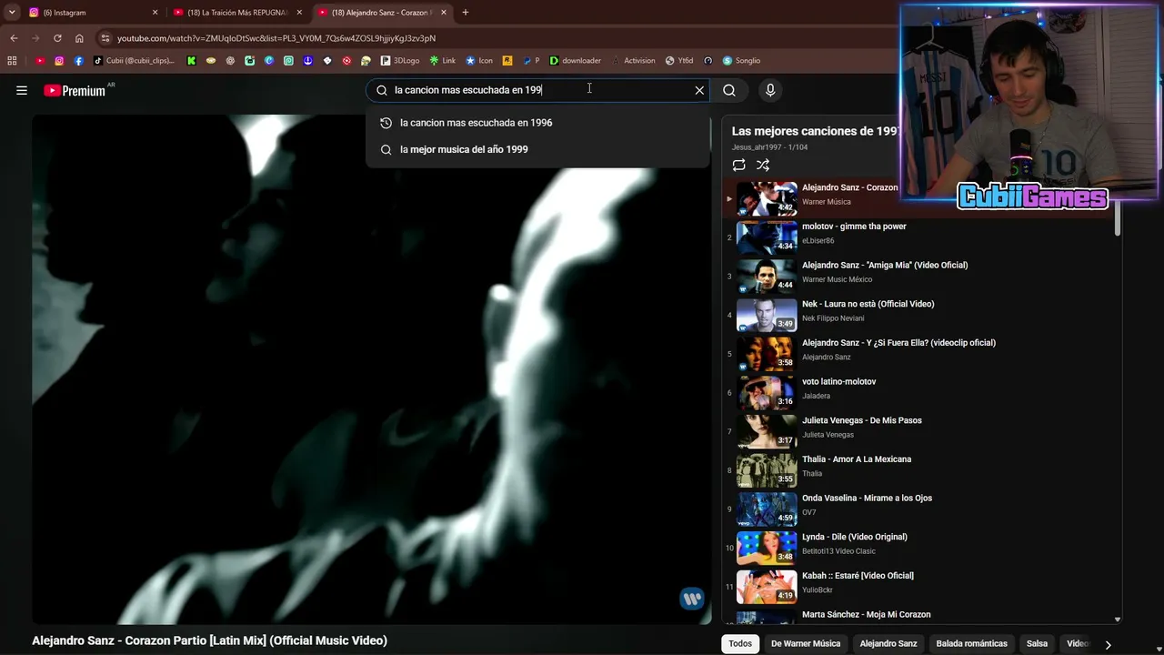Open the PayPal 'P' bookmark
Viewport: 1164px width, 655px height.
(531, 61)
